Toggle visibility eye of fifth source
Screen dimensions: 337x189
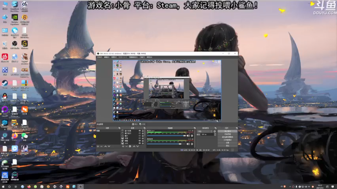[x=140, y=141]
